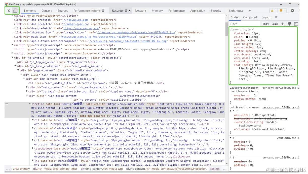Viewport: 308px width, 174px height.
Task: Open tencent_por css source for .autoTypeSetting24psection
Action: coord(281,88)
